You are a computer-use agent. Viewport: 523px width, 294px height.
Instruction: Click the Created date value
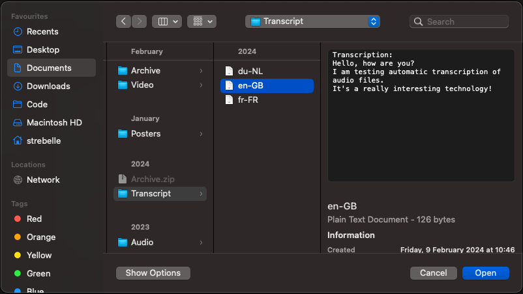click(457, 250)
